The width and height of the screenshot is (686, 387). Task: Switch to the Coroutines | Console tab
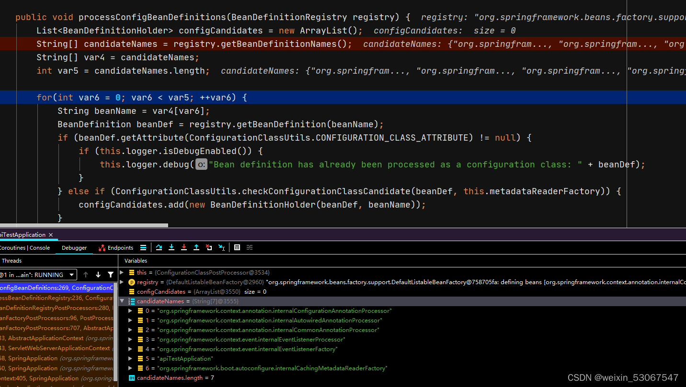click(25, 248)
